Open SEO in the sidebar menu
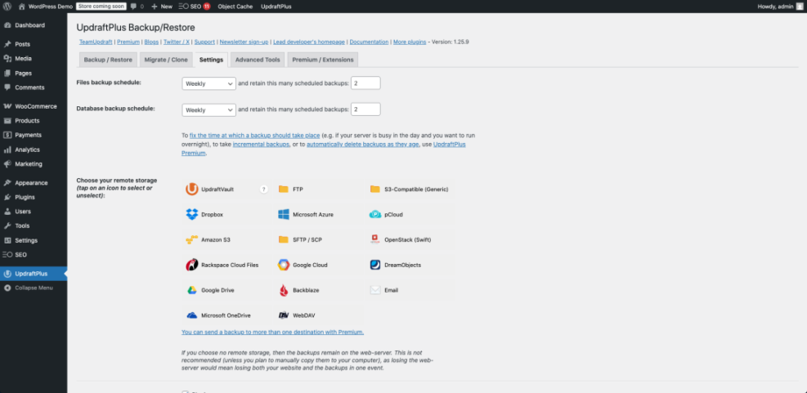This screenshot has width=807, height=393. [34, 255]
